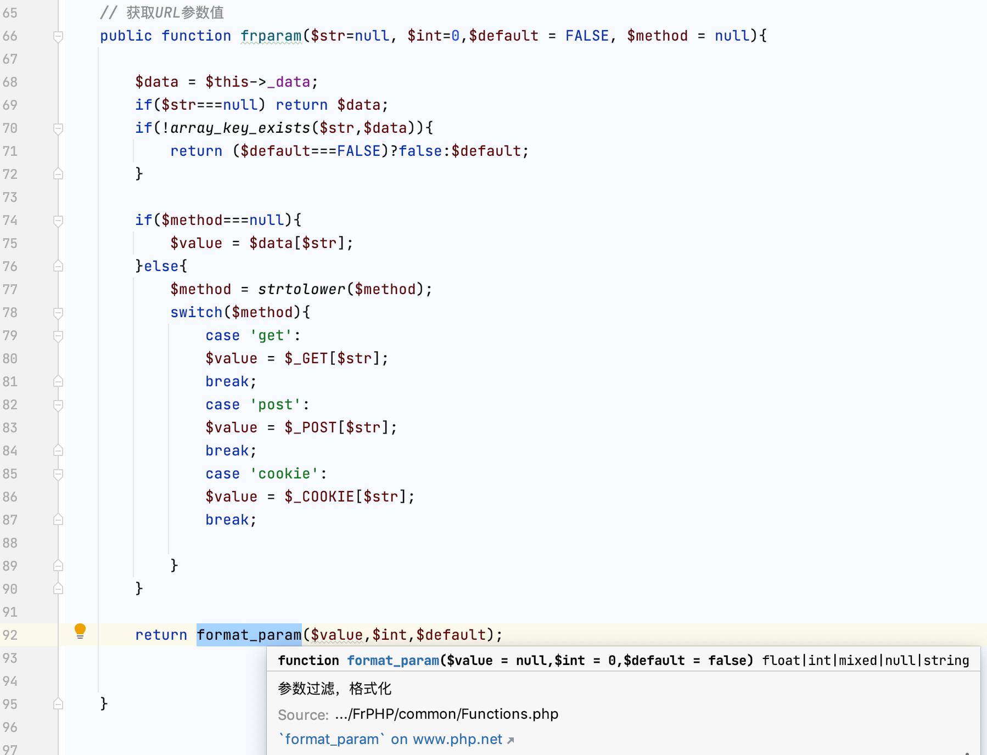Click $_GET[$str] on line 80
The width and height of the screenshot is (987, 755).
332,358
